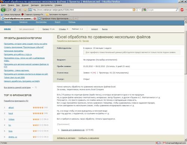Click the Firefox logo in title bar
This screenshot has height=145, width=187.
point(1,1)
